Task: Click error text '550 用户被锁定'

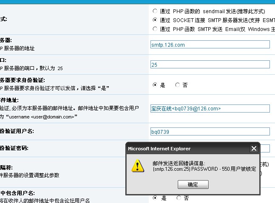Action: [239, 169]
